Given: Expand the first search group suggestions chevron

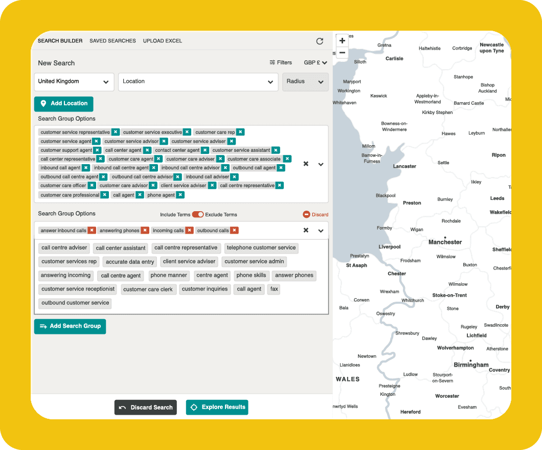Looking at the screenshot, I should 321,164.
